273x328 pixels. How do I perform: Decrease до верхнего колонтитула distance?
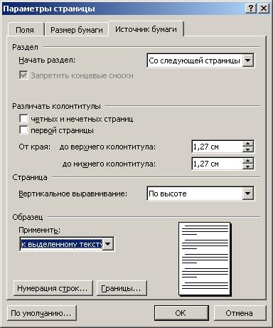pyautogui.click(x=248, y=149)
